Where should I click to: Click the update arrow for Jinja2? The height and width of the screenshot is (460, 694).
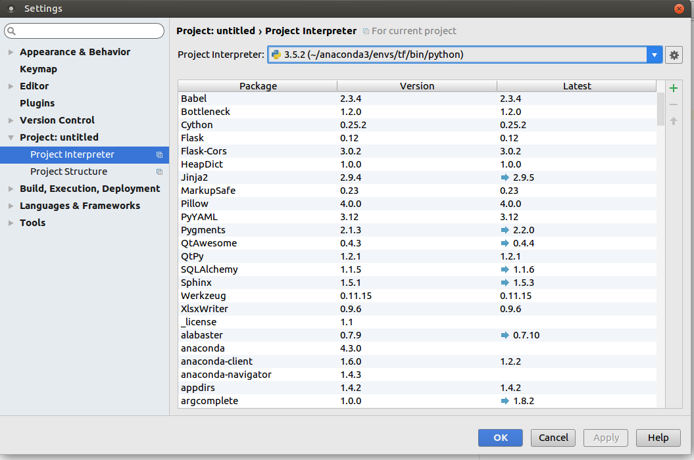[x=505, y=177]
